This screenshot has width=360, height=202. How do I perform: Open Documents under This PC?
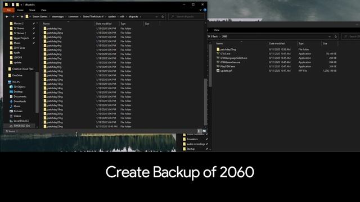pyautogui.click(x=20, y=97)
